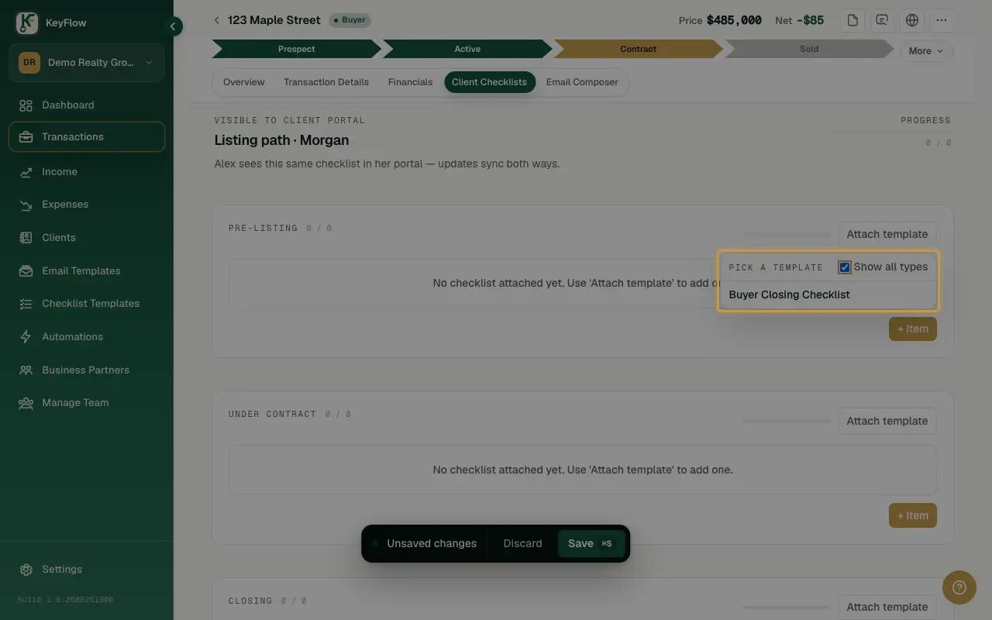Viewport: 992px width, 620px height.
Task: Go back using the arrow beside 123 Maple Street
Action: pos(217,20)
